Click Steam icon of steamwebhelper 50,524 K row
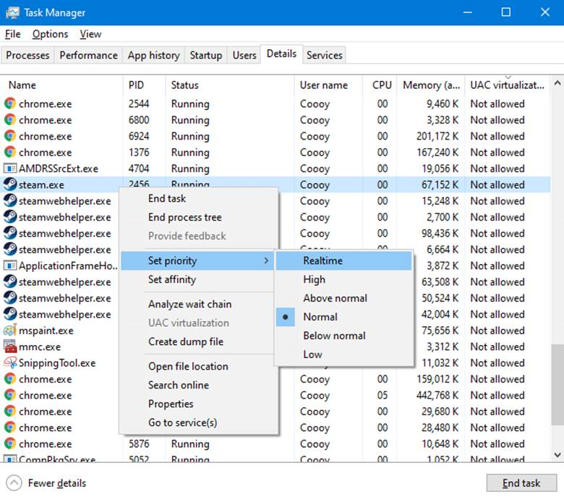Viewport: 564px width, 502px height. [x=10, y=298]
